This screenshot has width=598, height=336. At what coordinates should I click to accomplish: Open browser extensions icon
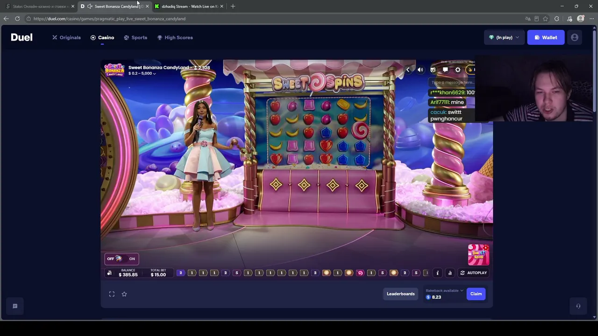[x=556, y=19]
